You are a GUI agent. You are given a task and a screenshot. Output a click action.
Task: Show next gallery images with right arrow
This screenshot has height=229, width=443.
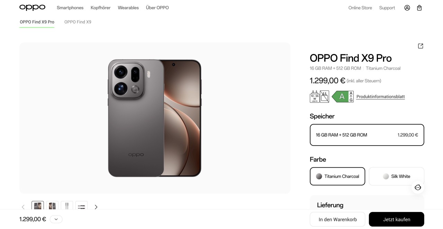point(96,207)
